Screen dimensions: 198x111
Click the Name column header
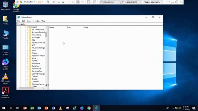[x=57, y=27]
